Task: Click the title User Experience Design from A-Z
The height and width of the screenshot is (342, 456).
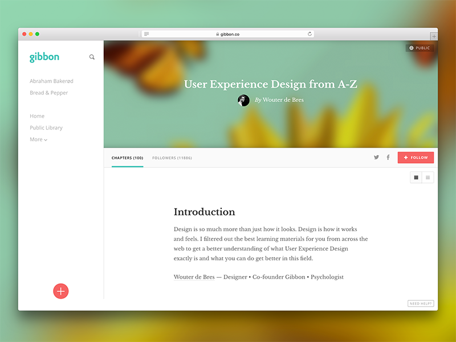Action: pyautogui.click(x=271, y=84)
